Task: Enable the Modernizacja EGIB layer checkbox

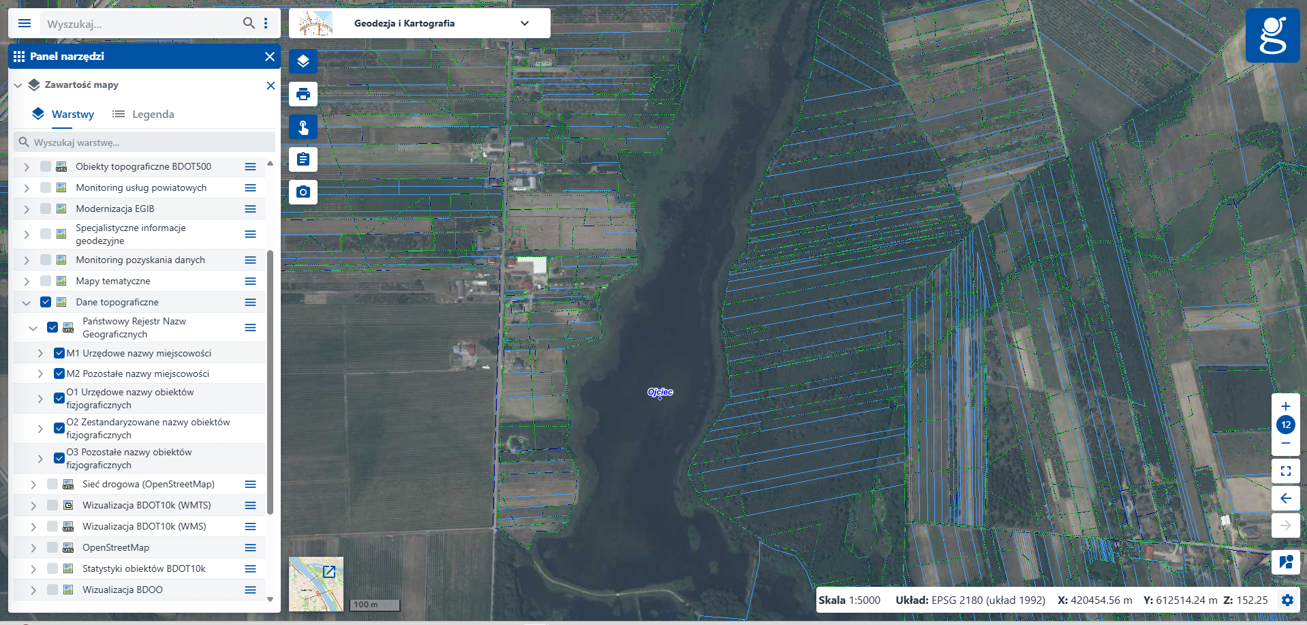Action: tap(46, 209)
